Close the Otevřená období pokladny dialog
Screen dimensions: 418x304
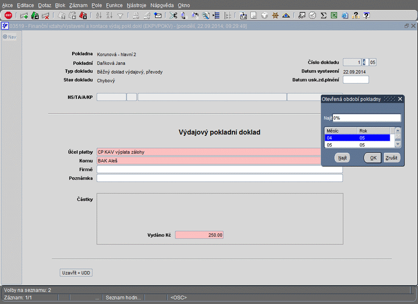(x=400, y=99)
